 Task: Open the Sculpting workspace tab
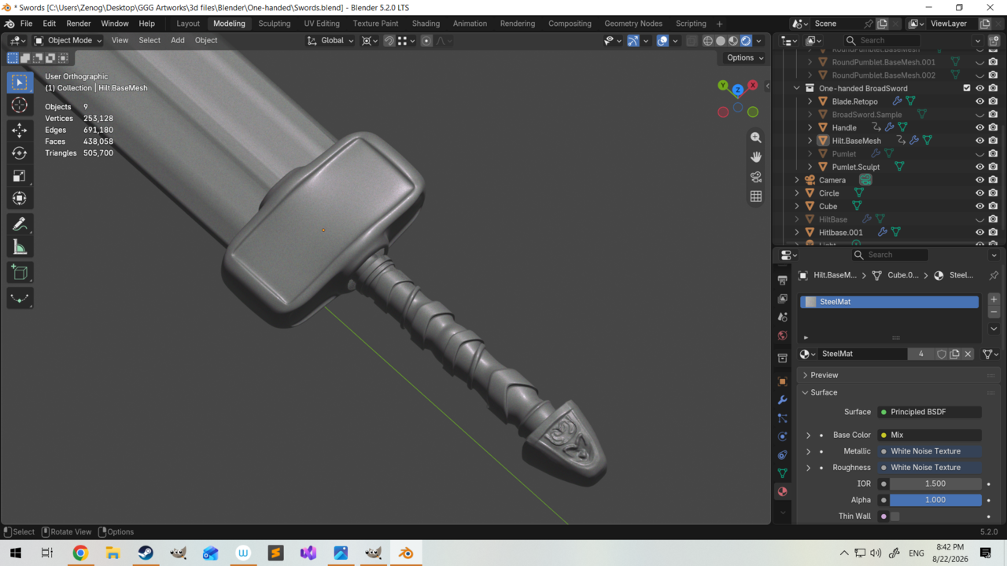275,24
